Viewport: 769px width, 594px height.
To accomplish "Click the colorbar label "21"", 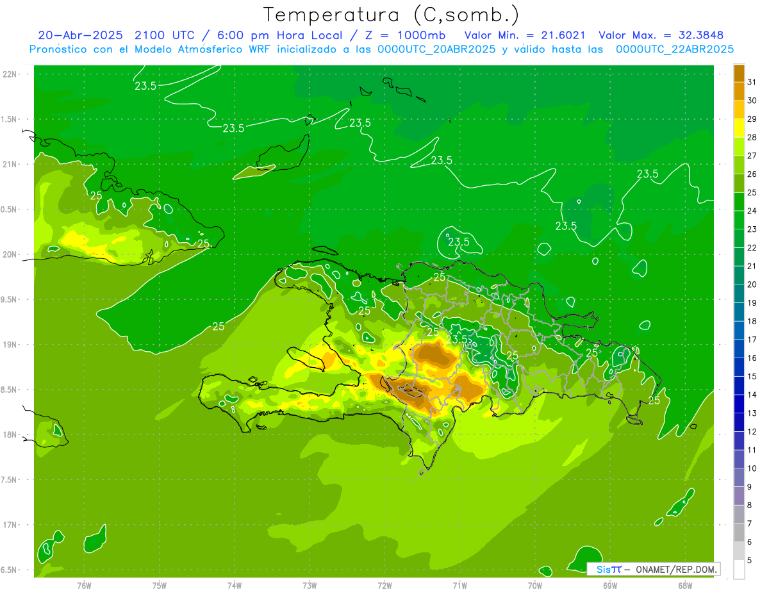I will coord(752,266).
